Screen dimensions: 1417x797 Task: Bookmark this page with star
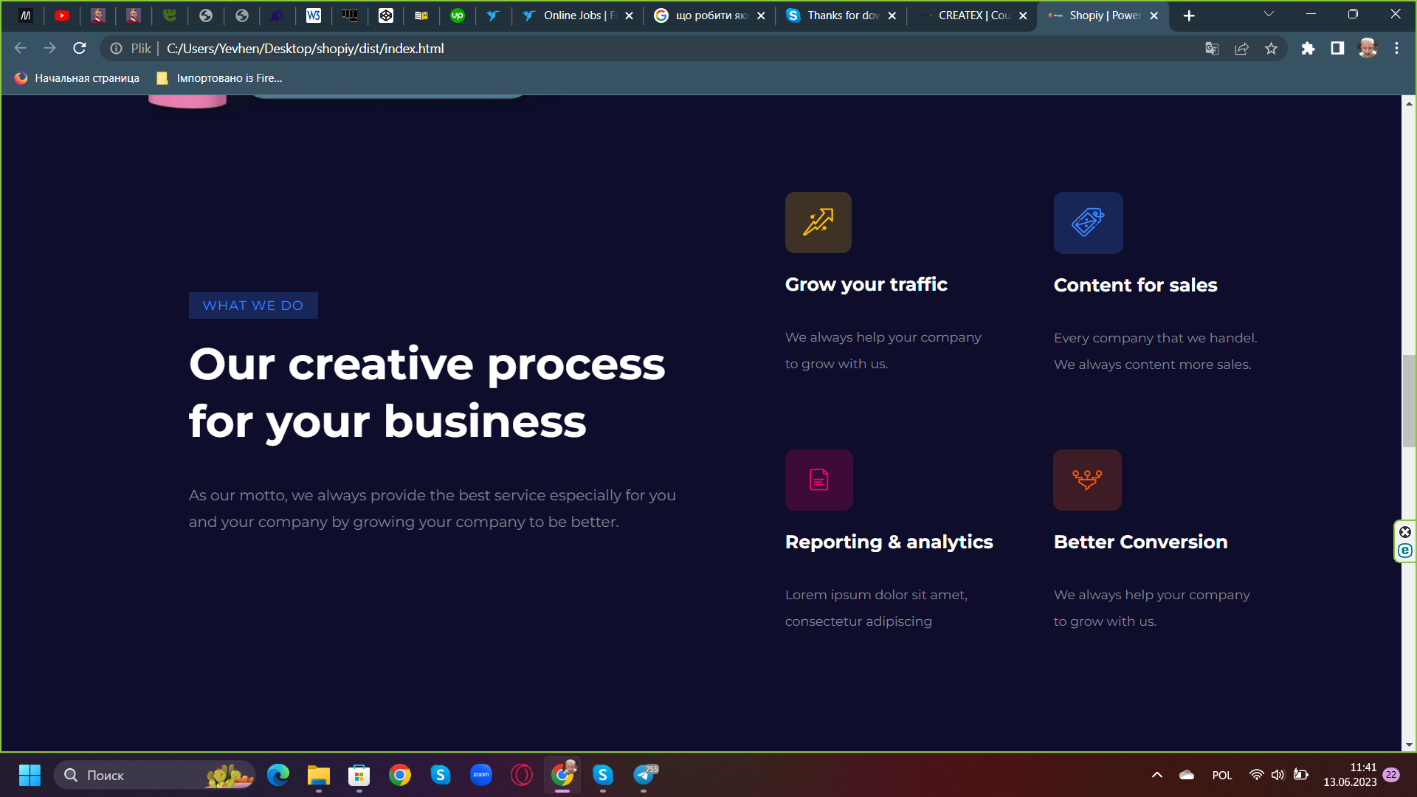click(1271, 49)
